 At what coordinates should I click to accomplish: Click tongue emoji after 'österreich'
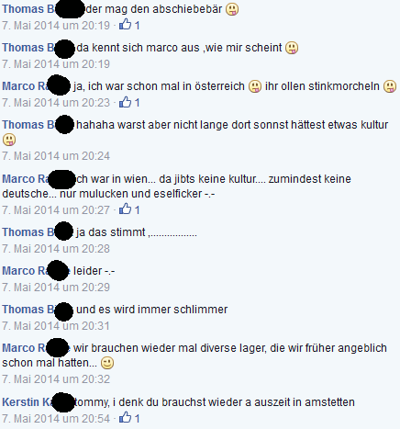(255, 86)
